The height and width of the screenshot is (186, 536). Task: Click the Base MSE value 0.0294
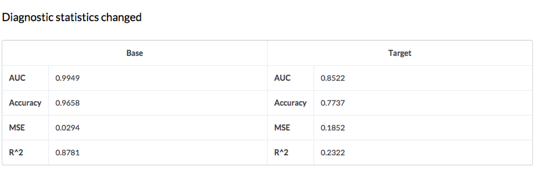click(68, 128)
